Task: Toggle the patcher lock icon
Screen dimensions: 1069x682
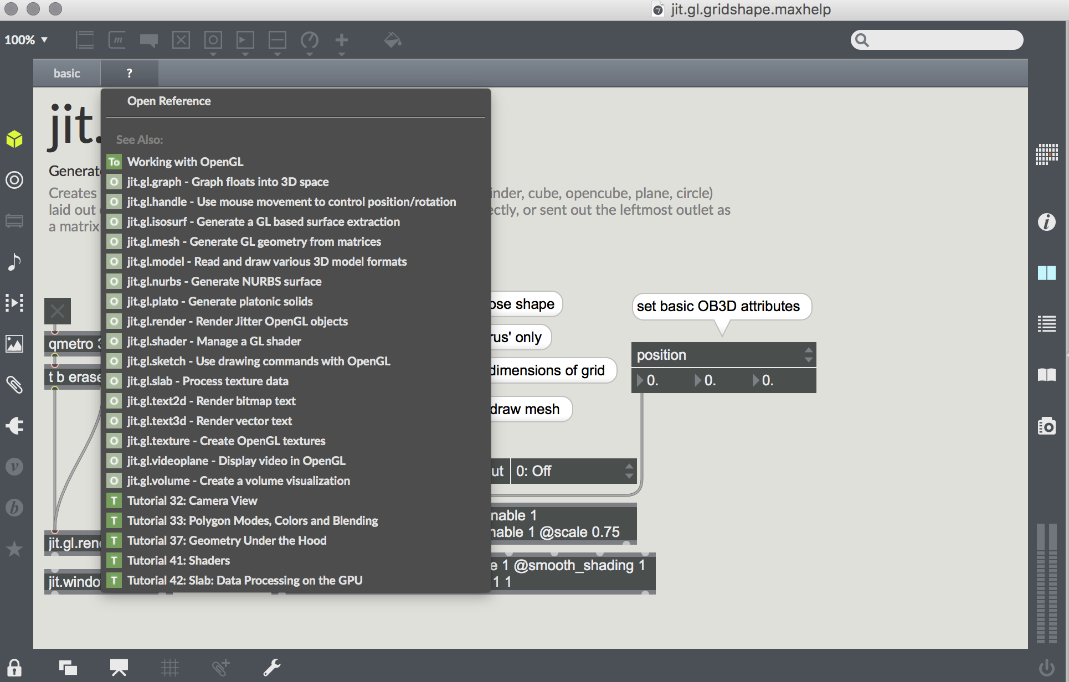Action: click(14, 668)
